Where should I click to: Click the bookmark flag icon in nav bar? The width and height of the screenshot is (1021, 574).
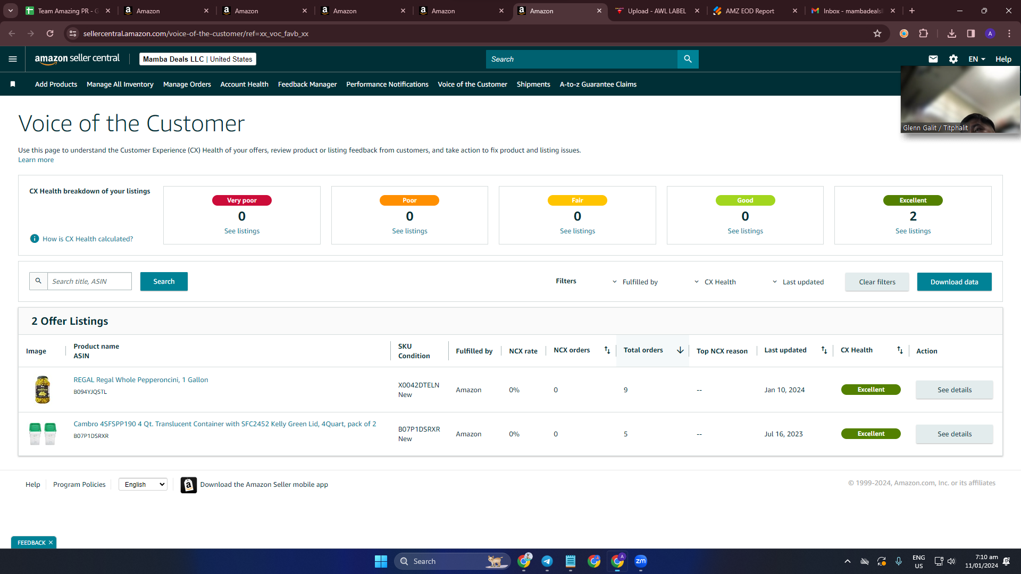click(x=13, y=84)
